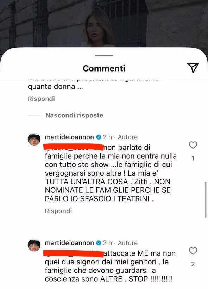This screenshot has width=208, height=289.
Task: Tap the redacted mention before 'attaccate ME'
Action: click(x=74, y=253)
